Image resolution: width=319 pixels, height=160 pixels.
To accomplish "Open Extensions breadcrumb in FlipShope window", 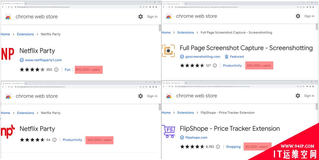I will (186, 112).
